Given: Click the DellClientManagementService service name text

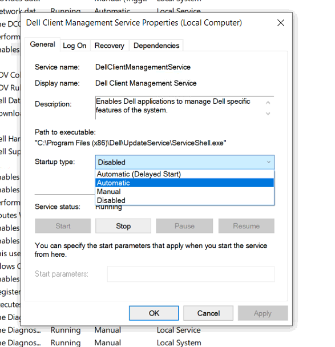Looking at the screenshot, I should point(143,67).
